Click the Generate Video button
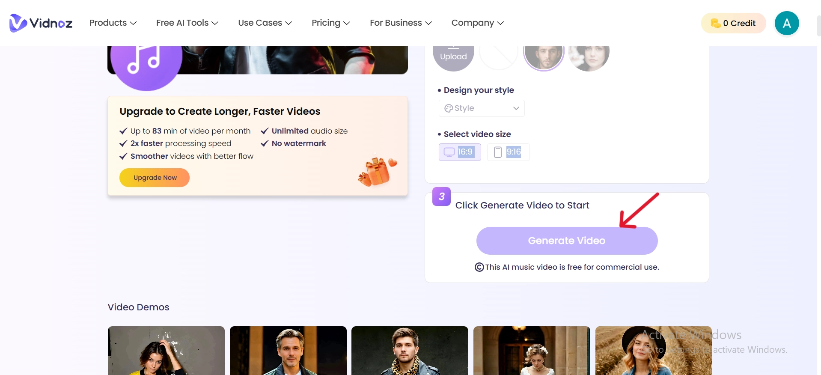The image size is (821, 375). 567,241
